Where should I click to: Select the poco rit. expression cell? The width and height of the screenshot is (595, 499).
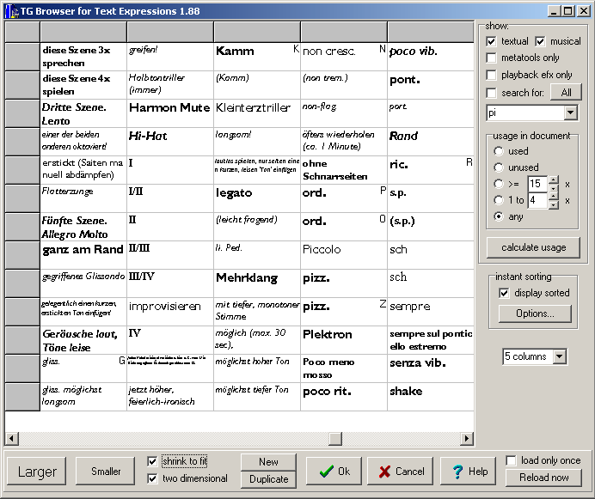pyautogui.click(x=344, y=397)
